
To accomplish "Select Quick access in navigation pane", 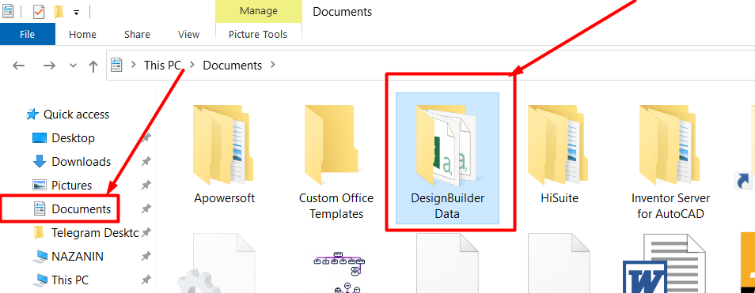I will coord(76,115).
